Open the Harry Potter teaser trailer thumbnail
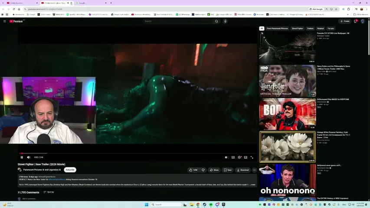Viewport: 370px width, 208px height. pyautogui.click(x=288, y=81)
